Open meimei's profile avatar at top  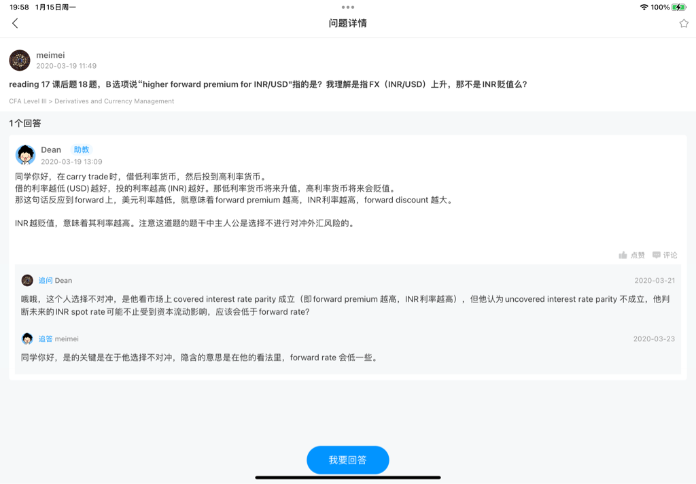click(x=20, y=60)
